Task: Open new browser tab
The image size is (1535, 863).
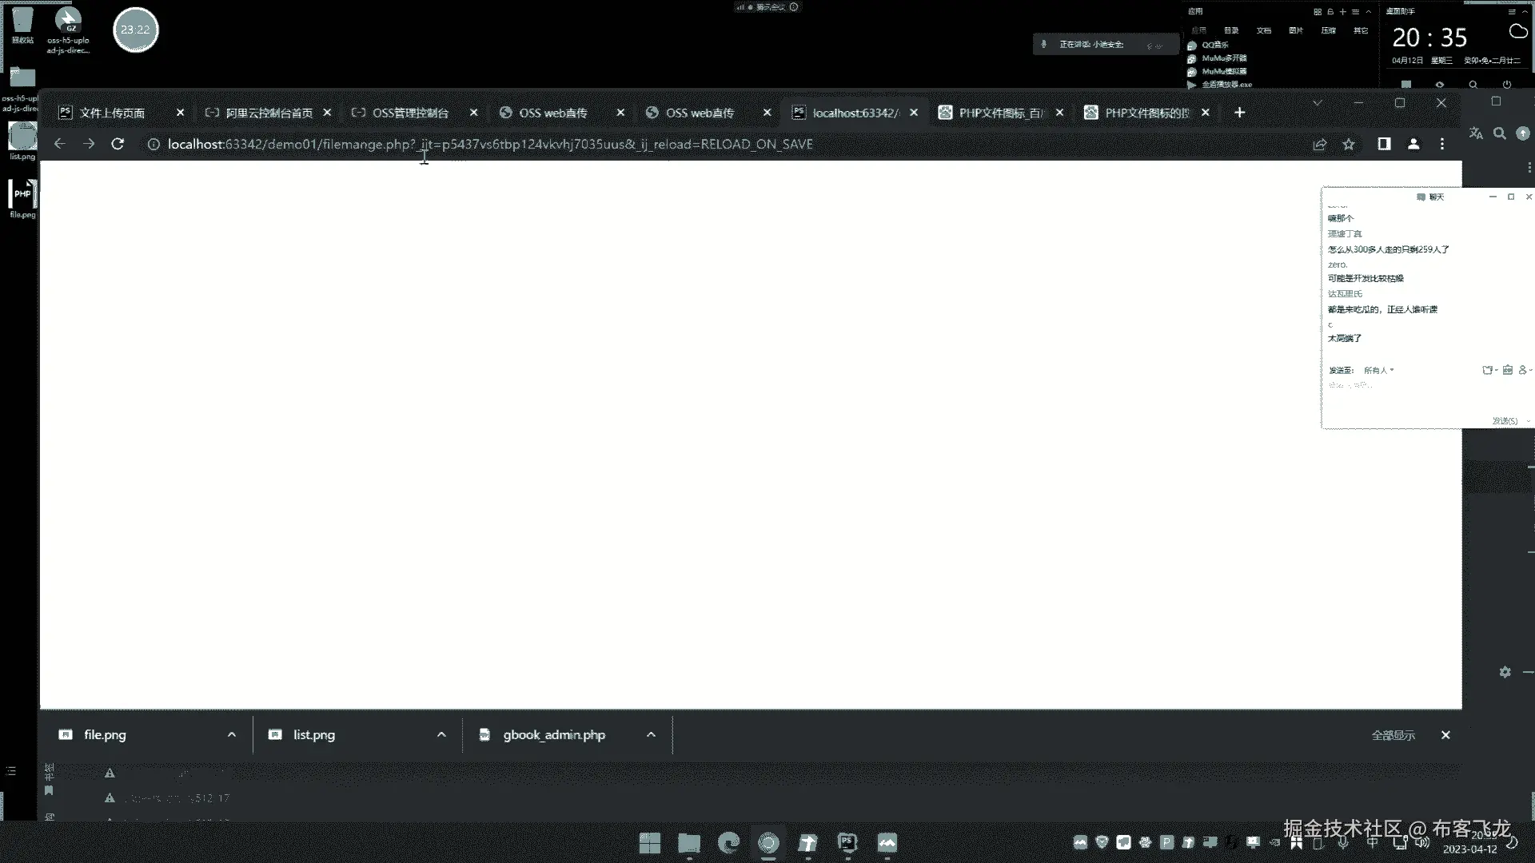Action: [x=1239, y=113]
